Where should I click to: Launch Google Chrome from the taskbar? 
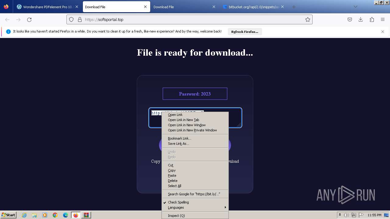click(55, 215)
